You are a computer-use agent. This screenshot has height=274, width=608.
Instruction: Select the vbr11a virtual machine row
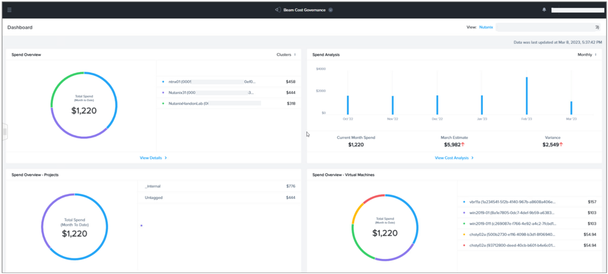tap(530, 202)
